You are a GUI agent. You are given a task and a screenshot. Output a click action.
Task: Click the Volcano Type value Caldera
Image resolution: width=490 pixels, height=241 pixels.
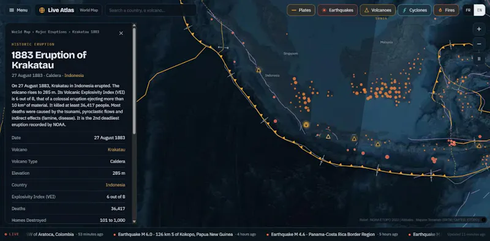[x=118, y=161]
